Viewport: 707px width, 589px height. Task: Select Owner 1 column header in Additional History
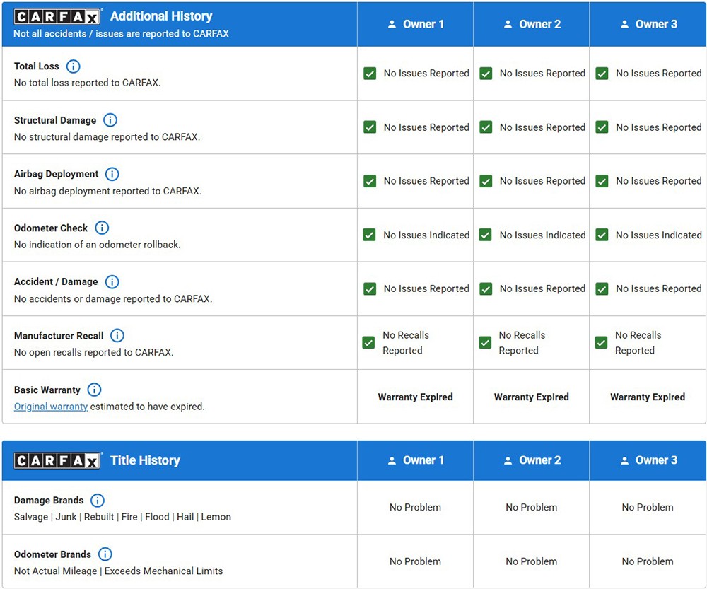pyautogui.click(x=416, y=24)
